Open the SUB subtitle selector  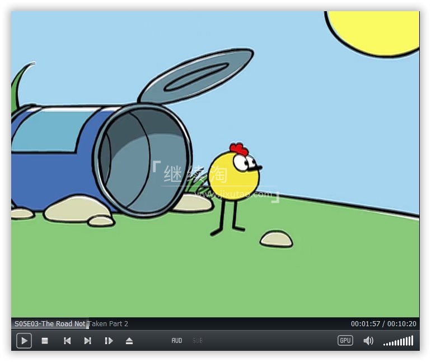pos(198,341)
